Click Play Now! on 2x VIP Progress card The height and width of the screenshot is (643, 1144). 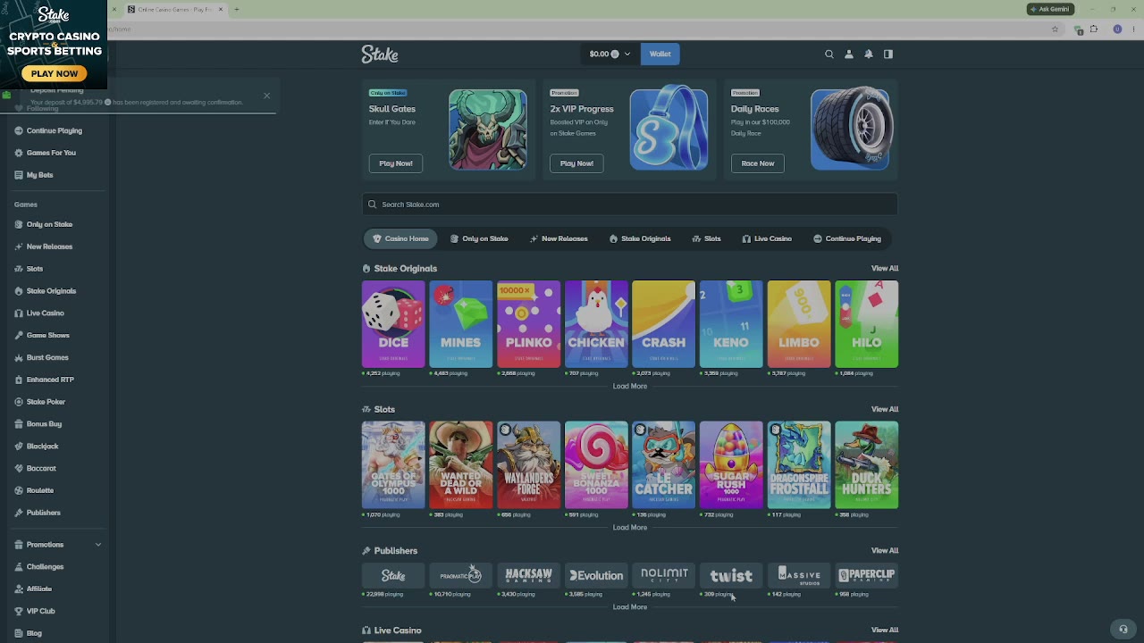pos(576,163)
